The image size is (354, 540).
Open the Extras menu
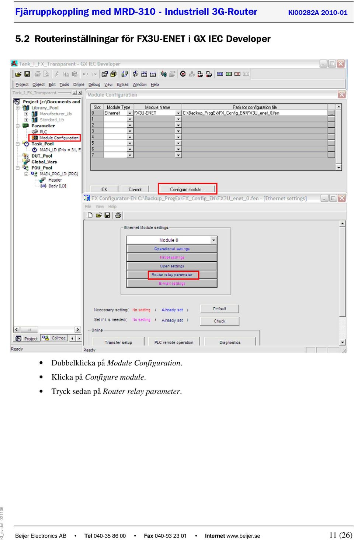[122, 85]
